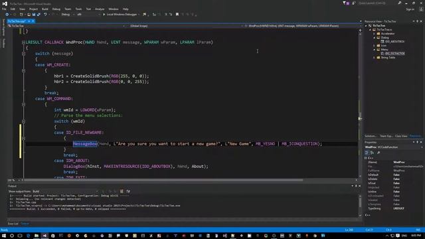Close the TicTacToe.cpp tab
The image size is (425, 239).
[x=33, y=21]
